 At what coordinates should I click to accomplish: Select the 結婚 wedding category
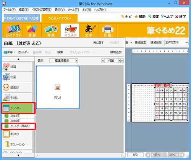click(17, 67)
